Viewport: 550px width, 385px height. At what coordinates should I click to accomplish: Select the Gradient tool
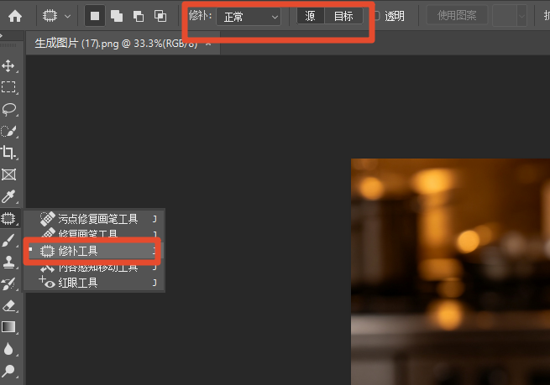point(8,327)
